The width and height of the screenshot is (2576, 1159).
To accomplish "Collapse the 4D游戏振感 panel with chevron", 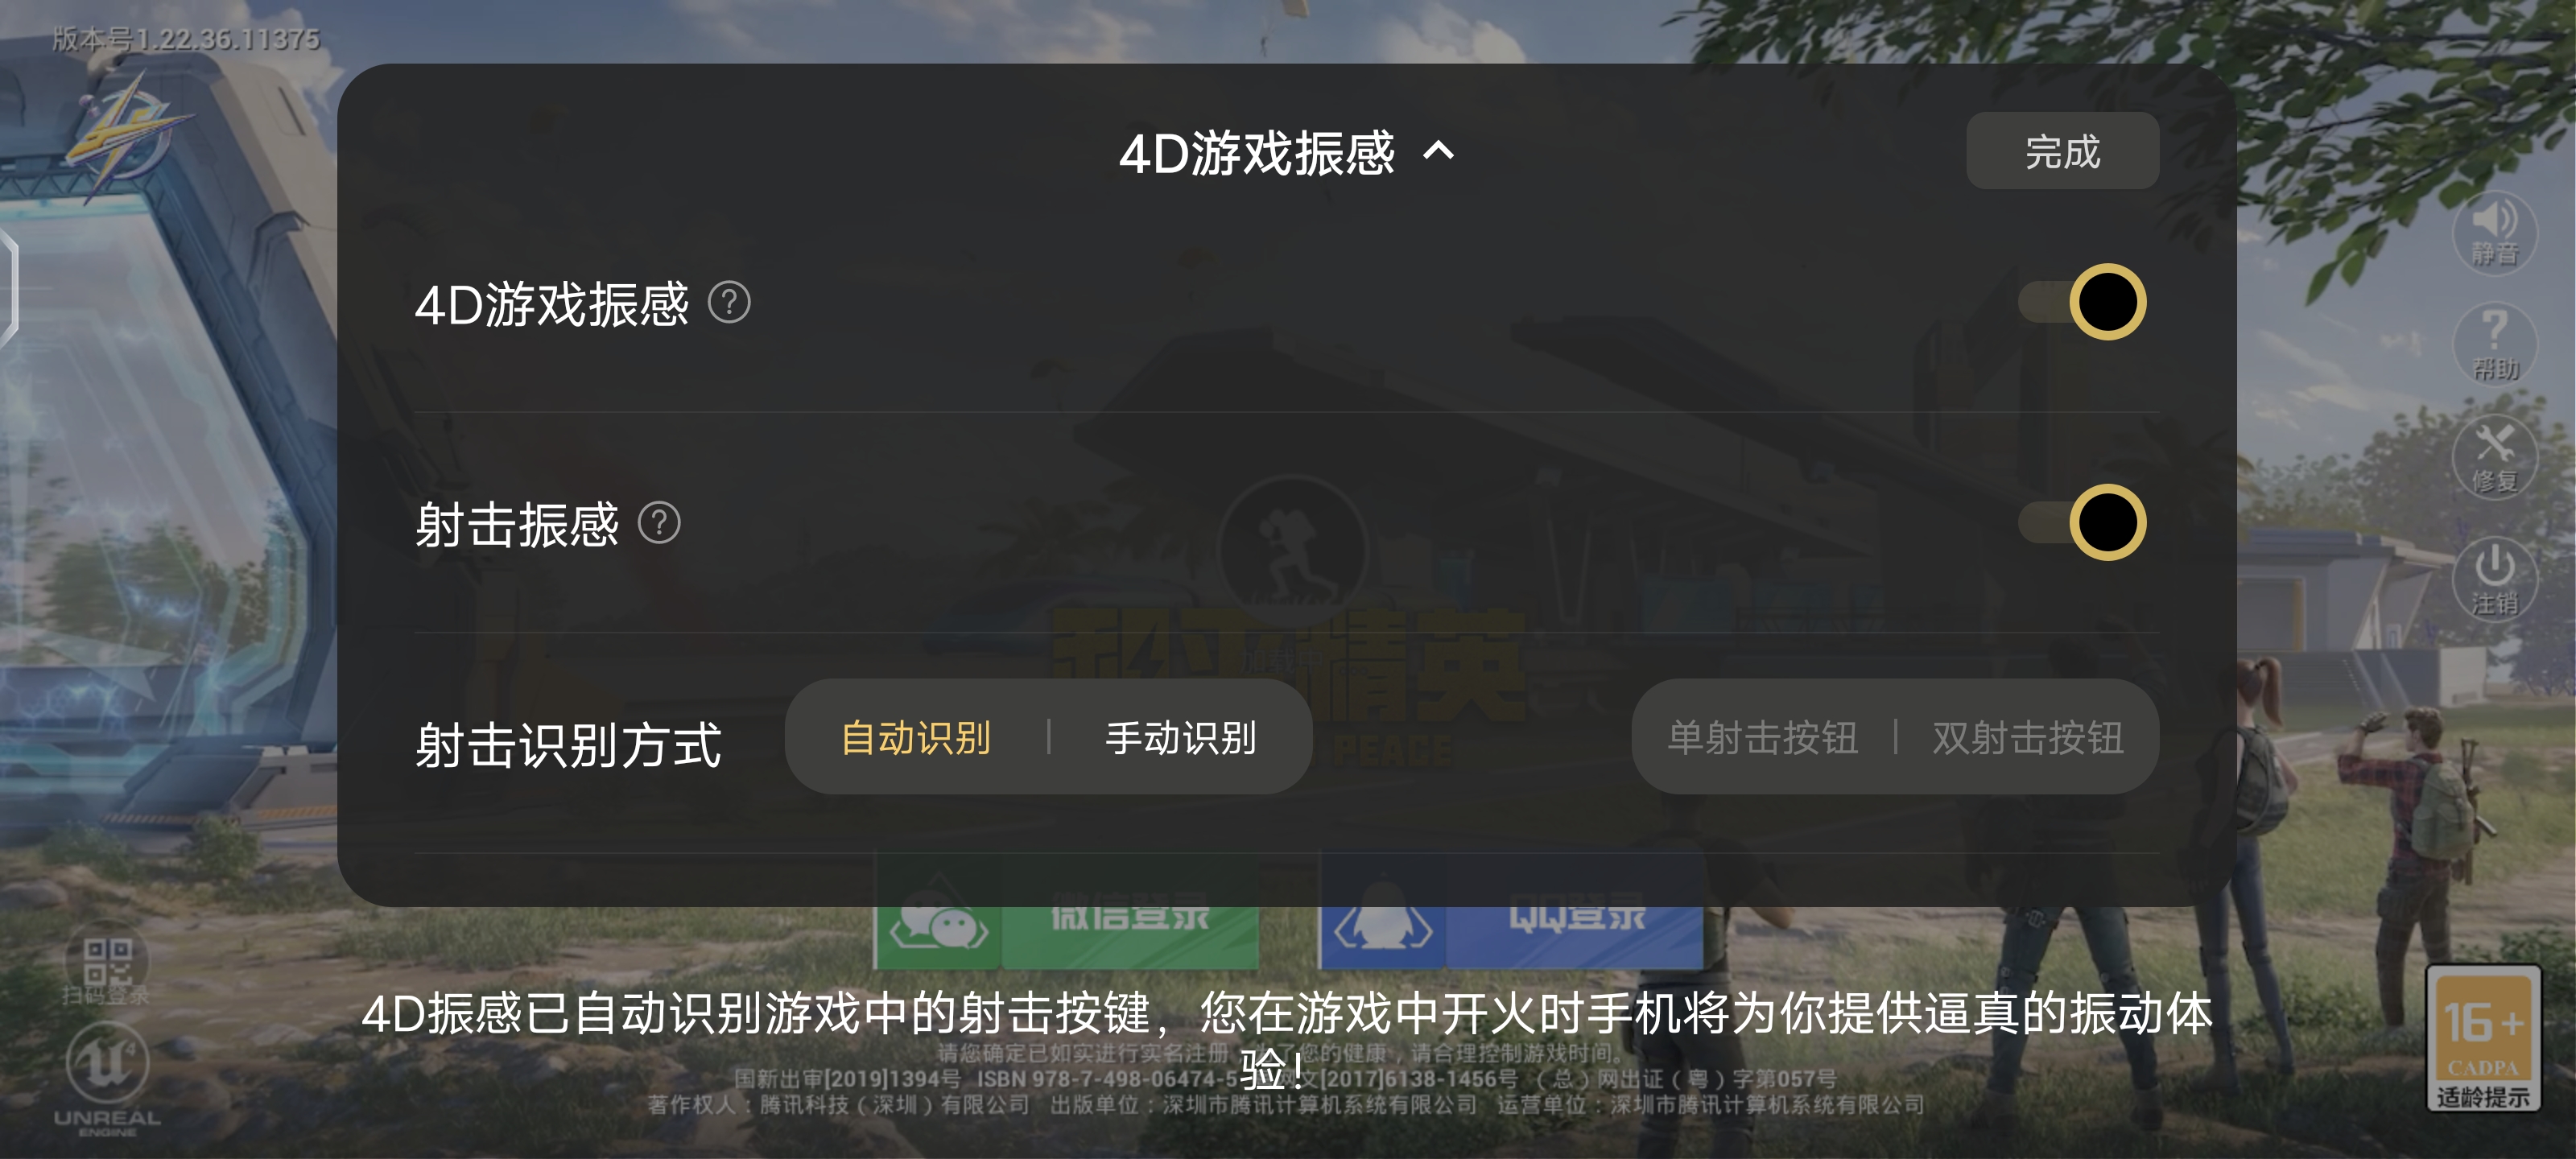I will [x=1438, y=152].
